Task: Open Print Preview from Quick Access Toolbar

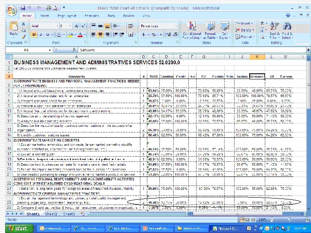Action: [55, 8]
